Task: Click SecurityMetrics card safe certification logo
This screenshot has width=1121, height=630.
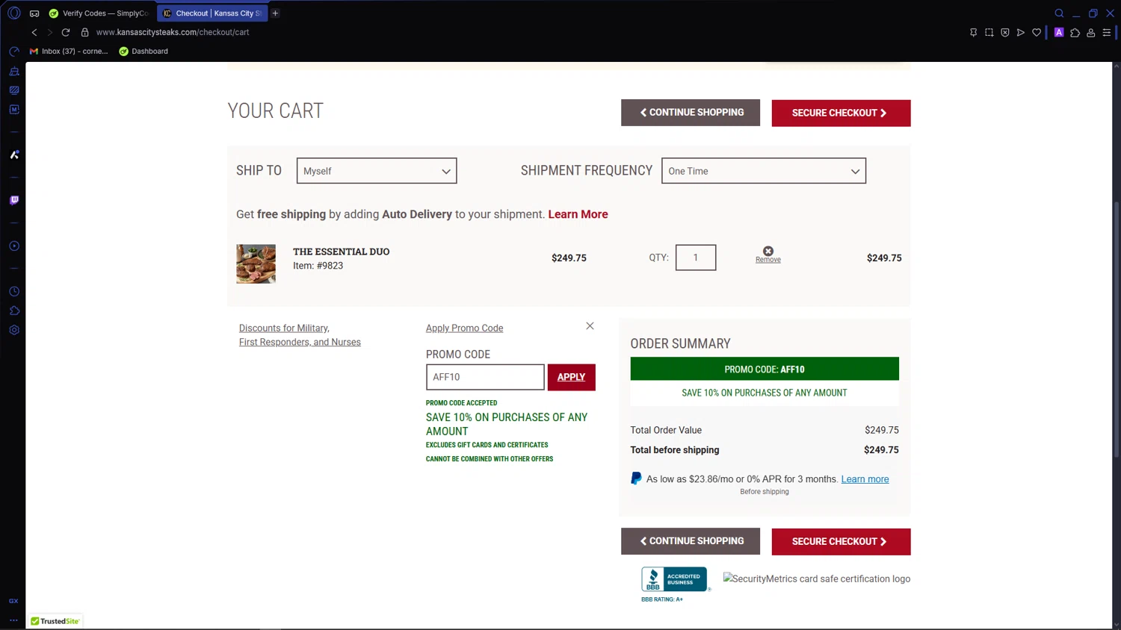Action: click(817, 578)
